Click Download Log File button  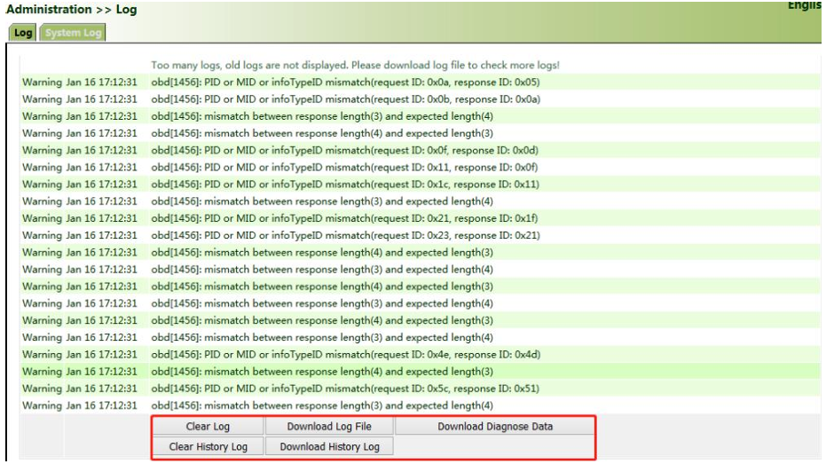pos(329,426)
